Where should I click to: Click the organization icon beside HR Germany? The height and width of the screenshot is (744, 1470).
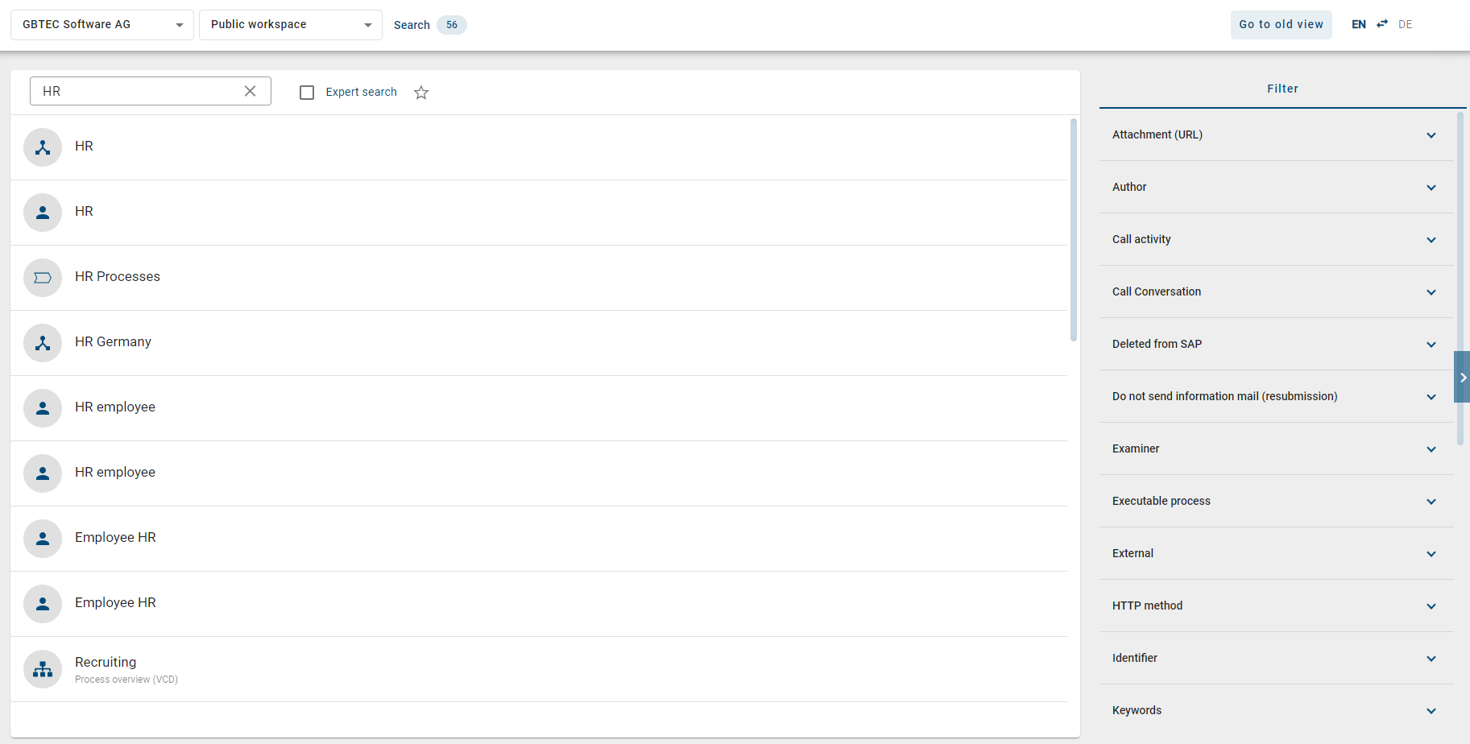[x=42, y=343]
